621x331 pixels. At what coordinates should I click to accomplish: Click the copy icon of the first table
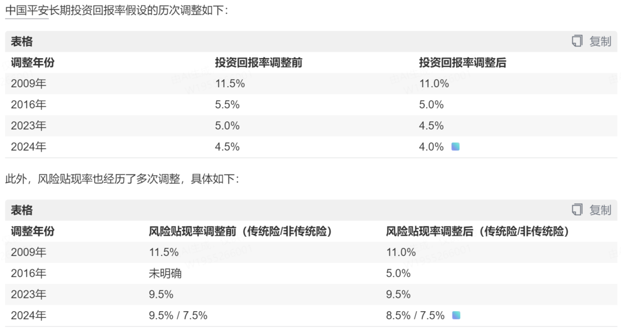tap(577, 41)
